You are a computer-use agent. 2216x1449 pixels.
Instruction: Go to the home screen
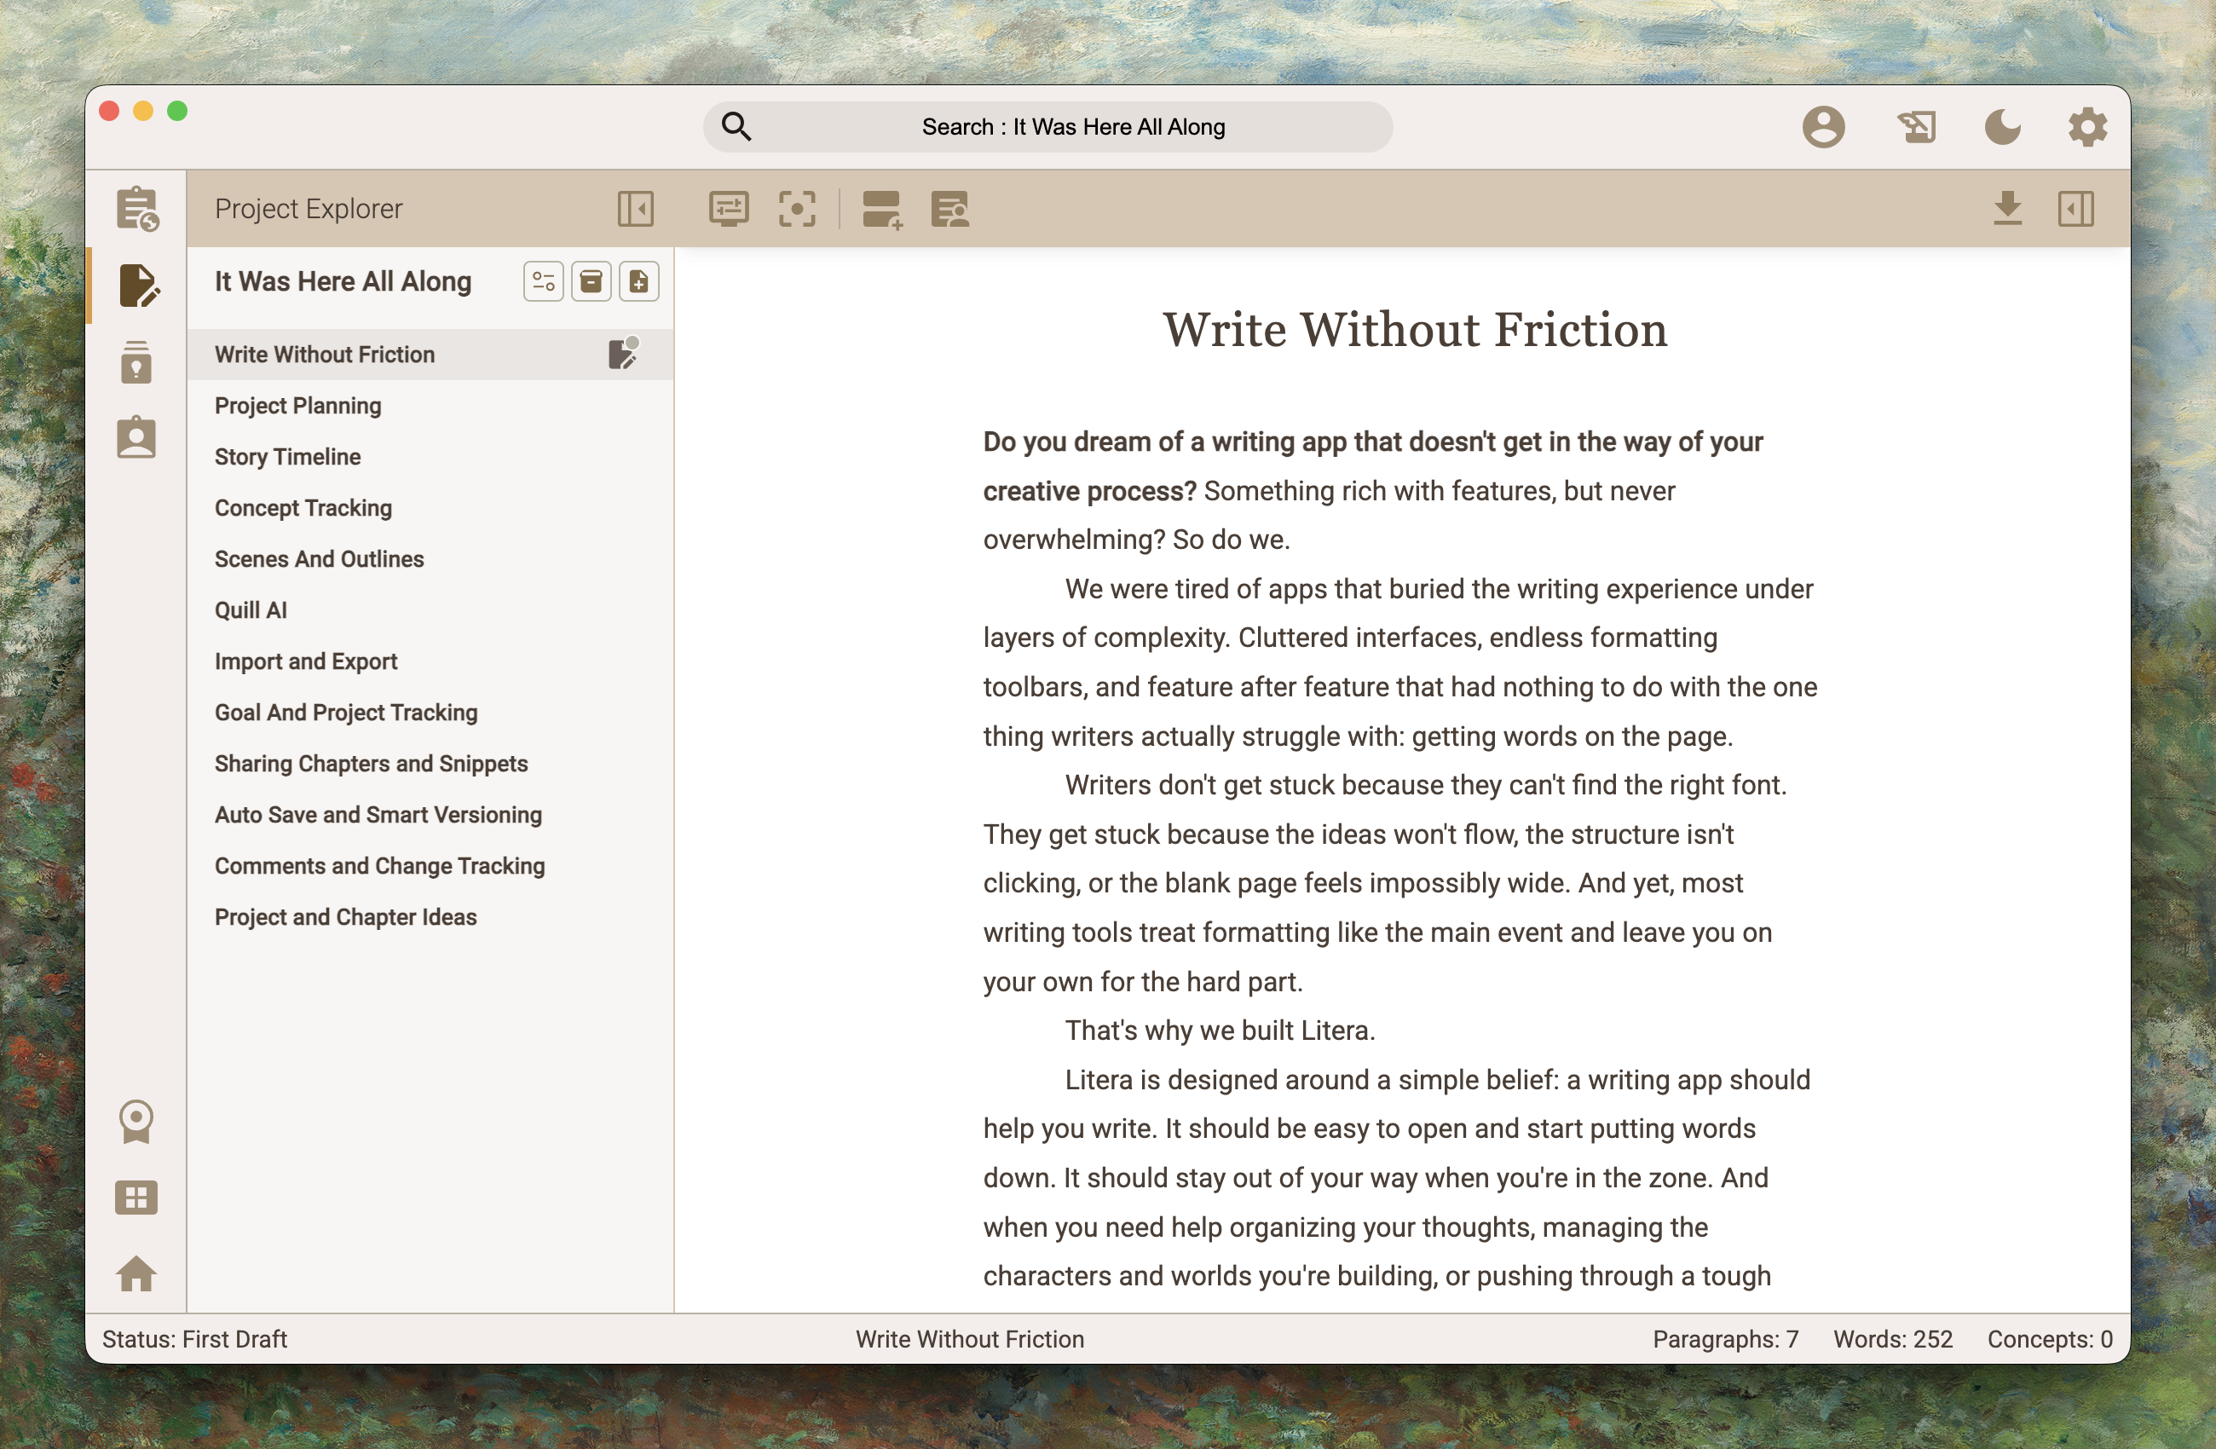pos(137,1276)
